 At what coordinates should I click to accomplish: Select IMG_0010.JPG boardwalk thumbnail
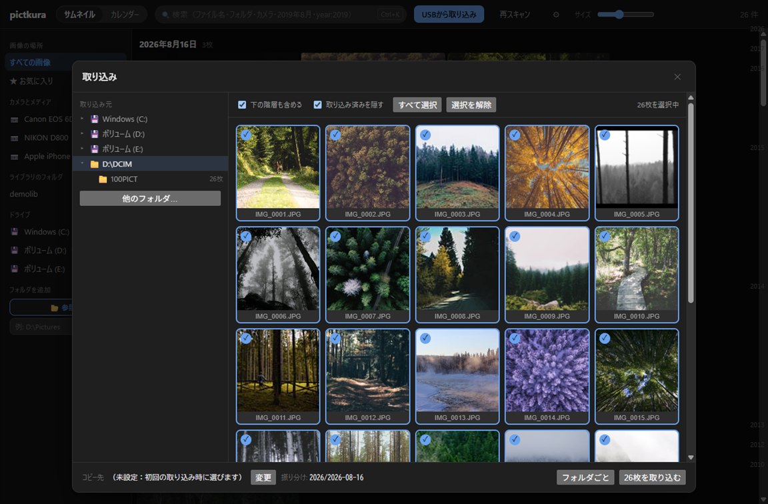637,274
